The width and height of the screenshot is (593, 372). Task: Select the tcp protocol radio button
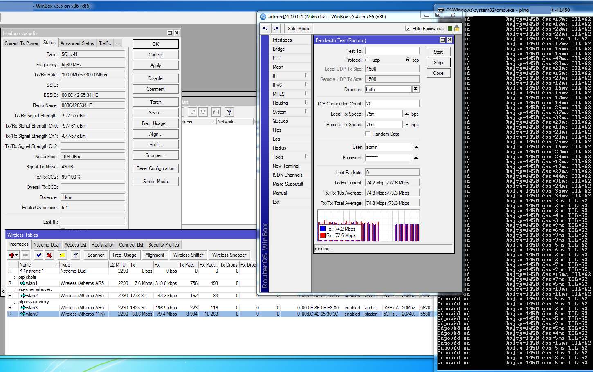point(408,60)
